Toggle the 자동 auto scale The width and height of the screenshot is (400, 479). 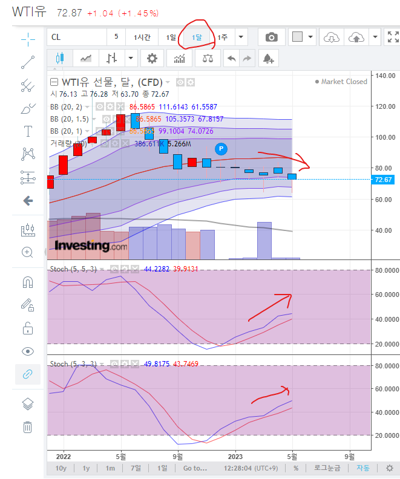[363, 468]
